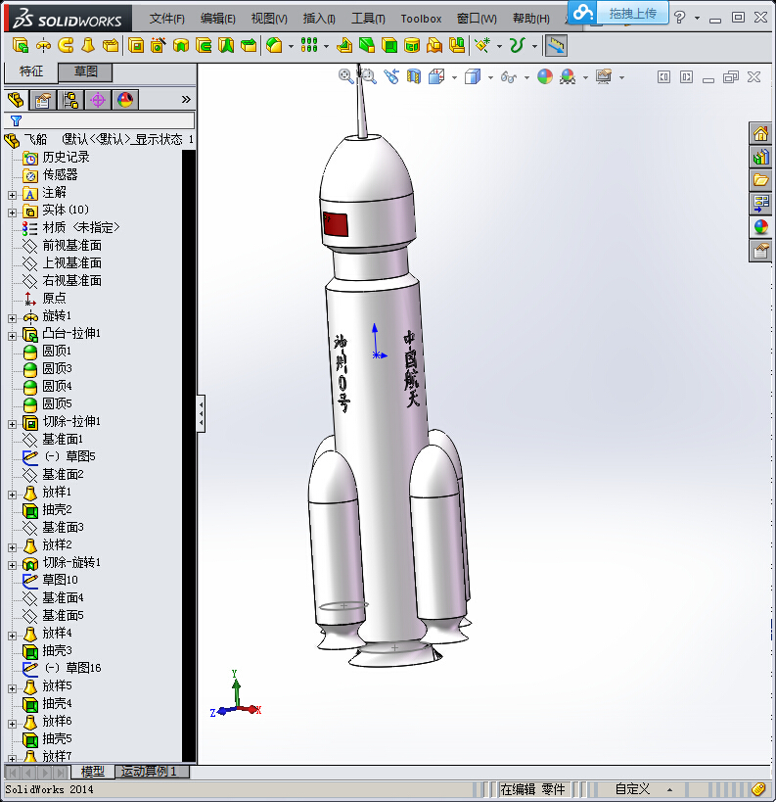The width and height of the screenshot is (776, 802).
Task: Open the PropertyManager panel tab
Action: 43,100
